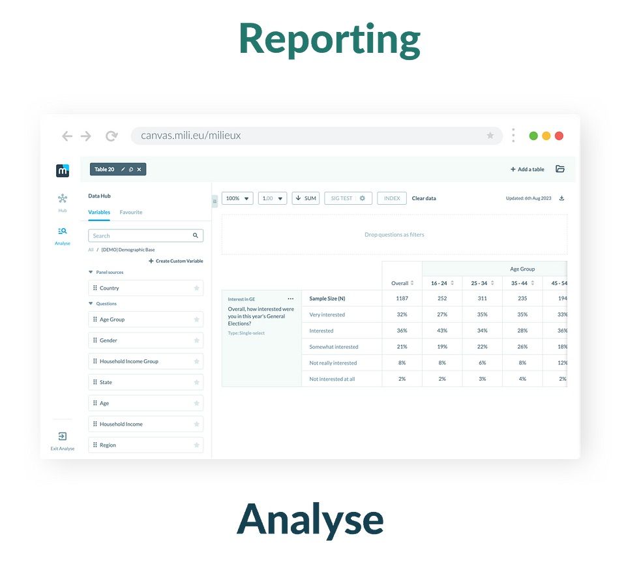
Task: Switch to the Favourite tab
Action: click(131, 213)
